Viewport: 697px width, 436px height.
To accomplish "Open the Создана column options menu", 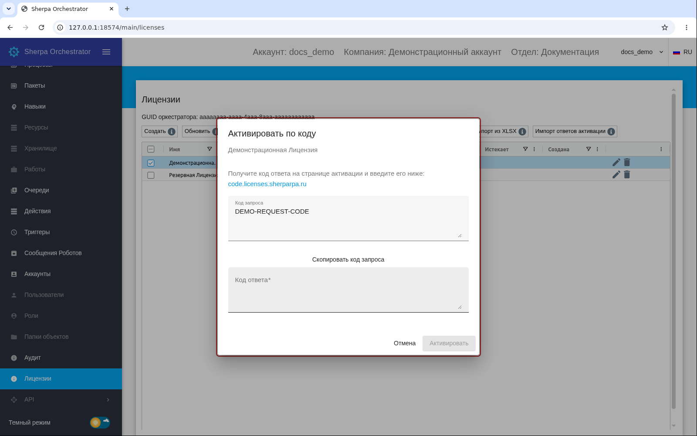I will point(597,149).
